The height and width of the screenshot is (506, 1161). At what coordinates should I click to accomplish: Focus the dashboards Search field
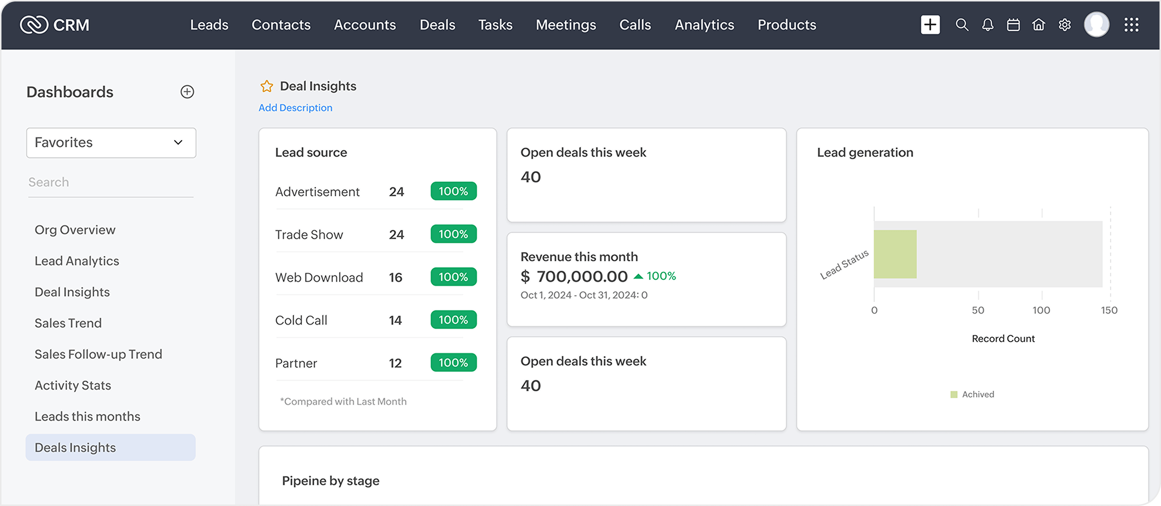(x=111, y=182)
